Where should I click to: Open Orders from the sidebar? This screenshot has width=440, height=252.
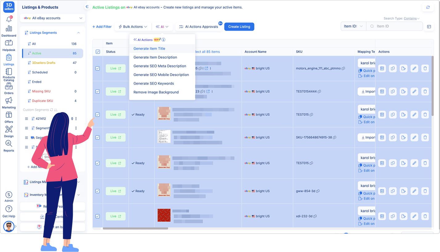pos(9,88)
